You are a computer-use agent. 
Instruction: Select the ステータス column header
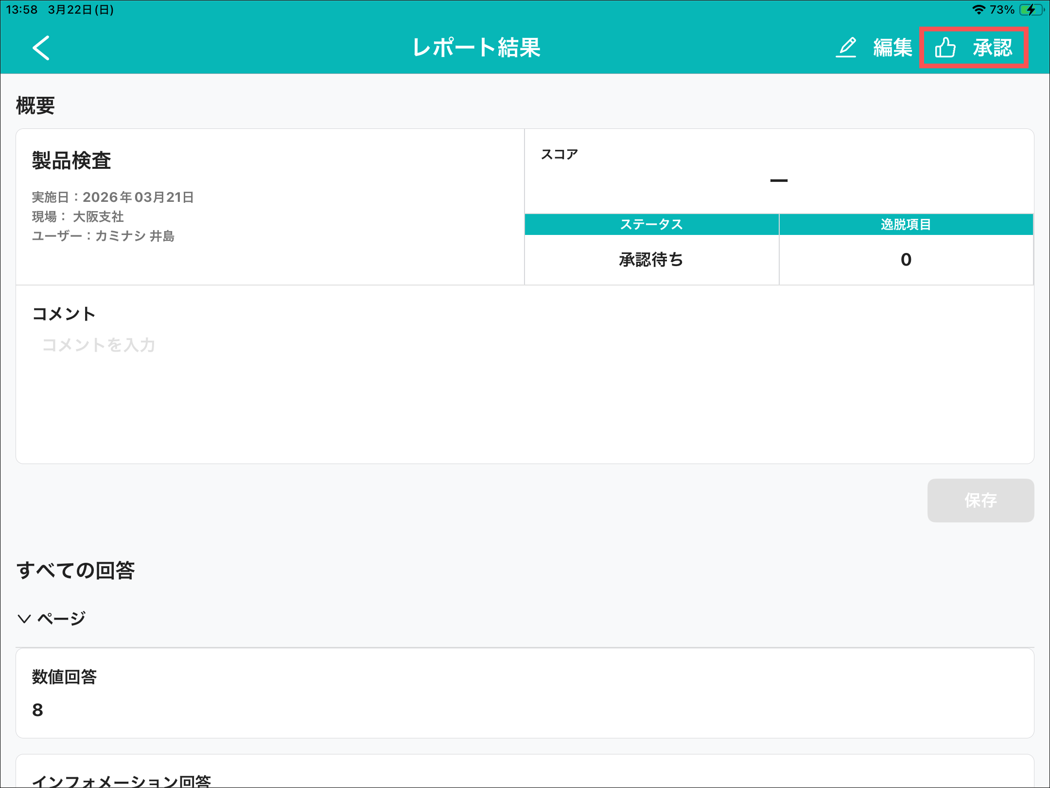[651, 224]
